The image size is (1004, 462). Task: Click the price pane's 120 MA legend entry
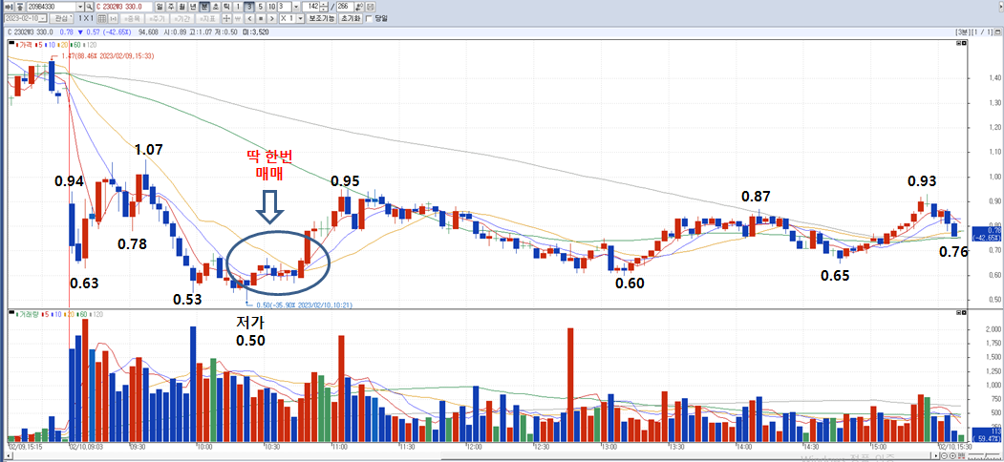(88, 44)
